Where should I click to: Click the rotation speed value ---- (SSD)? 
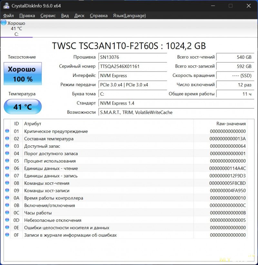click(235, 76)
